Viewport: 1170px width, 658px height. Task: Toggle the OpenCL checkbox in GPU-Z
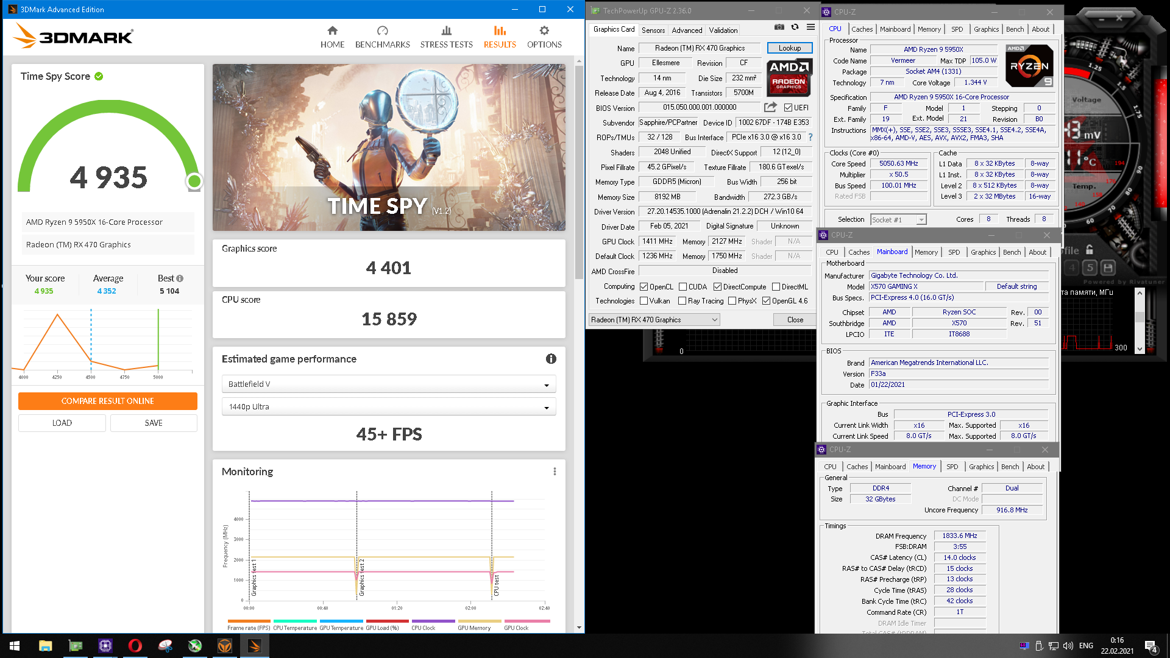pos(643,287)
